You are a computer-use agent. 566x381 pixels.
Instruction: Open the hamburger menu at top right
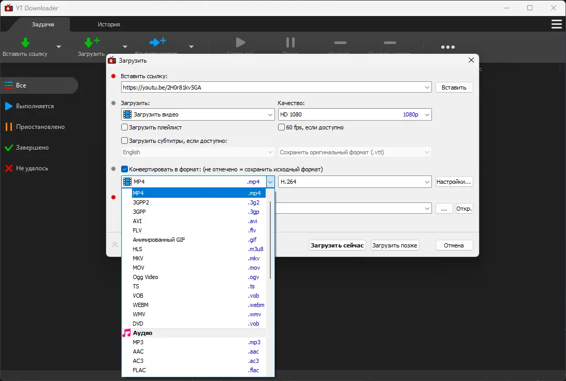(556, 24)
